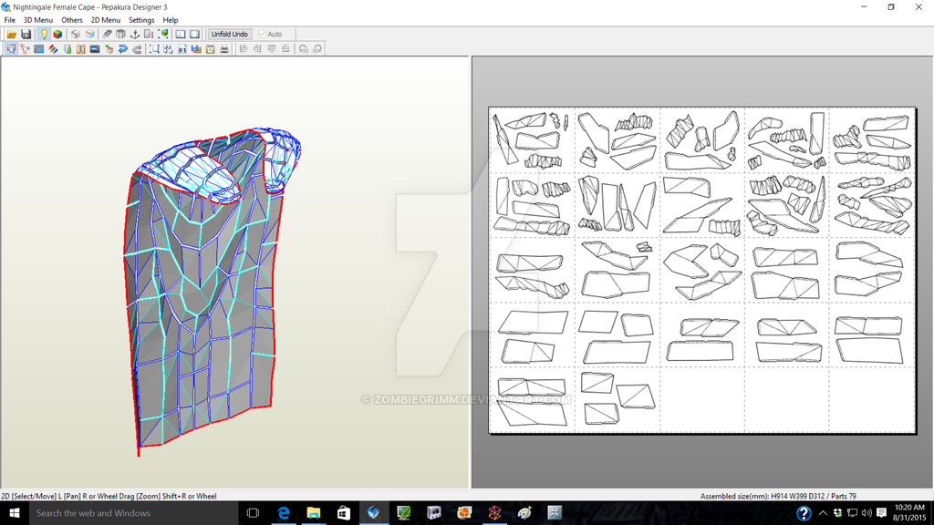Select the pencil edge tool icon
The width and height of the screenshot is (934, 525).
click(x=108, y=35)
